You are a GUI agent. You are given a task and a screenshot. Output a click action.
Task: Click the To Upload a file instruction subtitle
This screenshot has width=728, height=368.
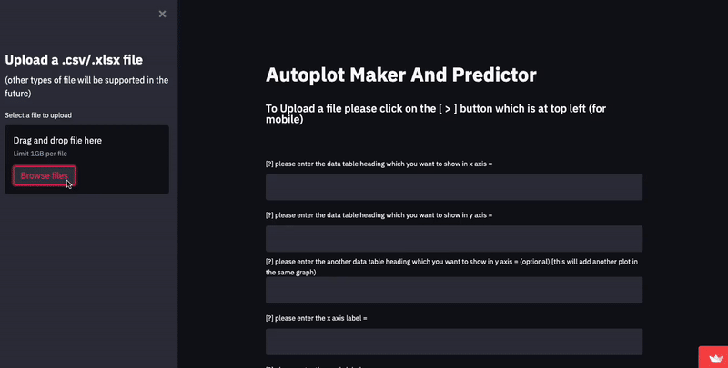(x=436, y=114)
